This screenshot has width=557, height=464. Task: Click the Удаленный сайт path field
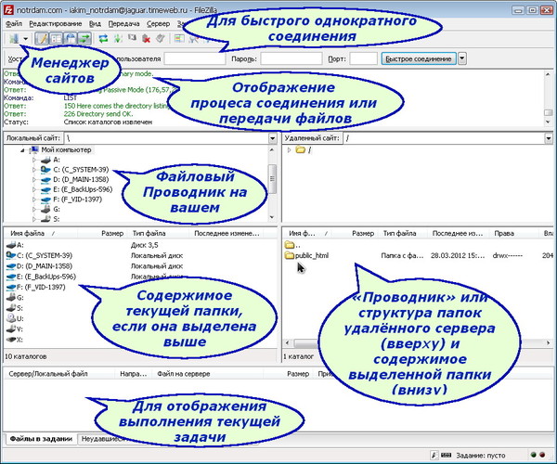click(444, 138)
